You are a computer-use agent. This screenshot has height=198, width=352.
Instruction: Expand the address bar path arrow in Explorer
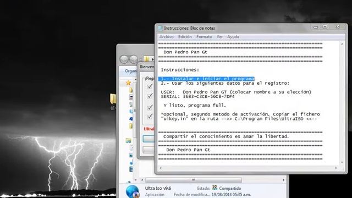tap(153, 59)
